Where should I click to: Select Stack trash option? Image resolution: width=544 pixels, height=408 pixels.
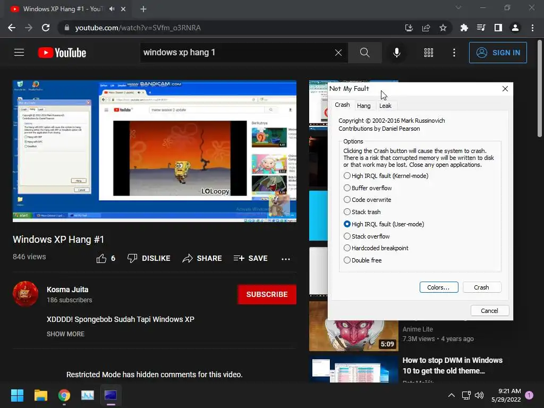(x=362, y=212)
